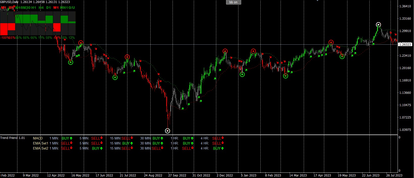This screenshot has height=178, width=414.
Task: Click the red arrow beside MACD 4 HR SELL
Action: pyautogui.click(x=223, y=138)
